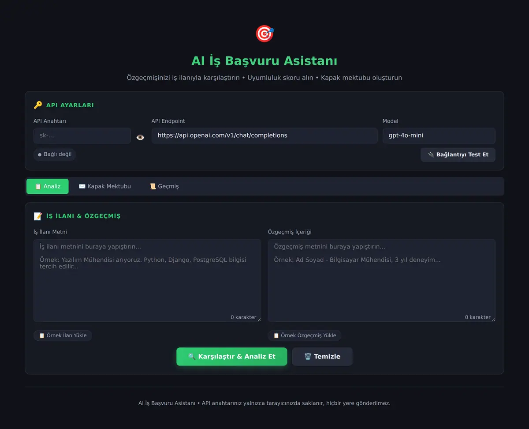The height and width of the screenshot is (429, 529).
Task: Click the resume text area resize handle
Action: (493, 320)
